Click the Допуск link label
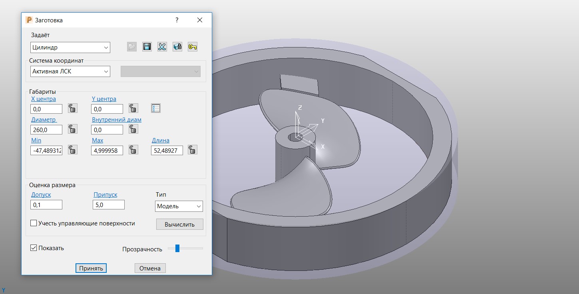Image resolution: width=579 pixels, height=294 pixels. click(41, 195)
